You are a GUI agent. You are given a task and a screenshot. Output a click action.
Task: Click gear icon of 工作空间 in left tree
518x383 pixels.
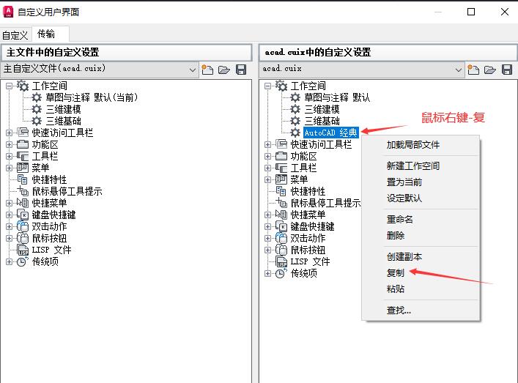coord(23,86)
